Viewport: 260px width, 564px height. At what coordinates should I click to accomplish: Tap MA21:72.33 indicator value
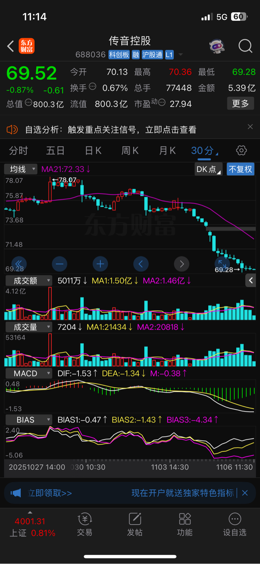(x=66, y=169)
